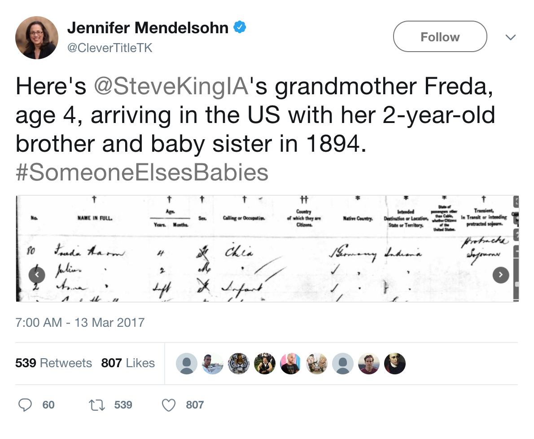Show next image with right arrow
The height and width of the screenshot is (439, 534).
(x=501, y=275)
